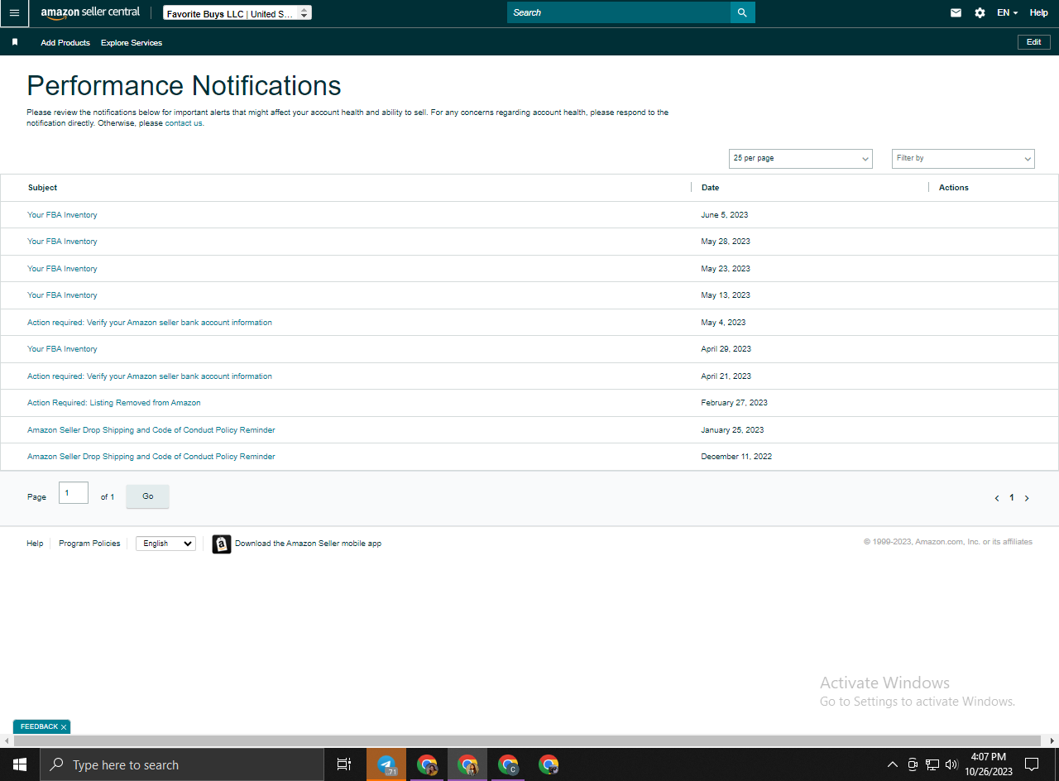Click Download the Amazon Seller mobile app

308,544
